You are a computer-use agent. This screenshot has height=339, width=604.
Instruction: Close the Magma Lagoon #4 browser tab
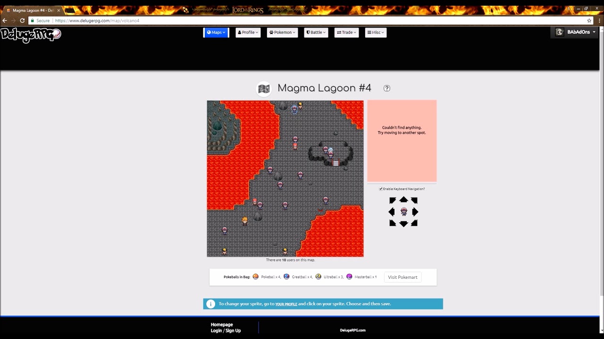(59, 10)
